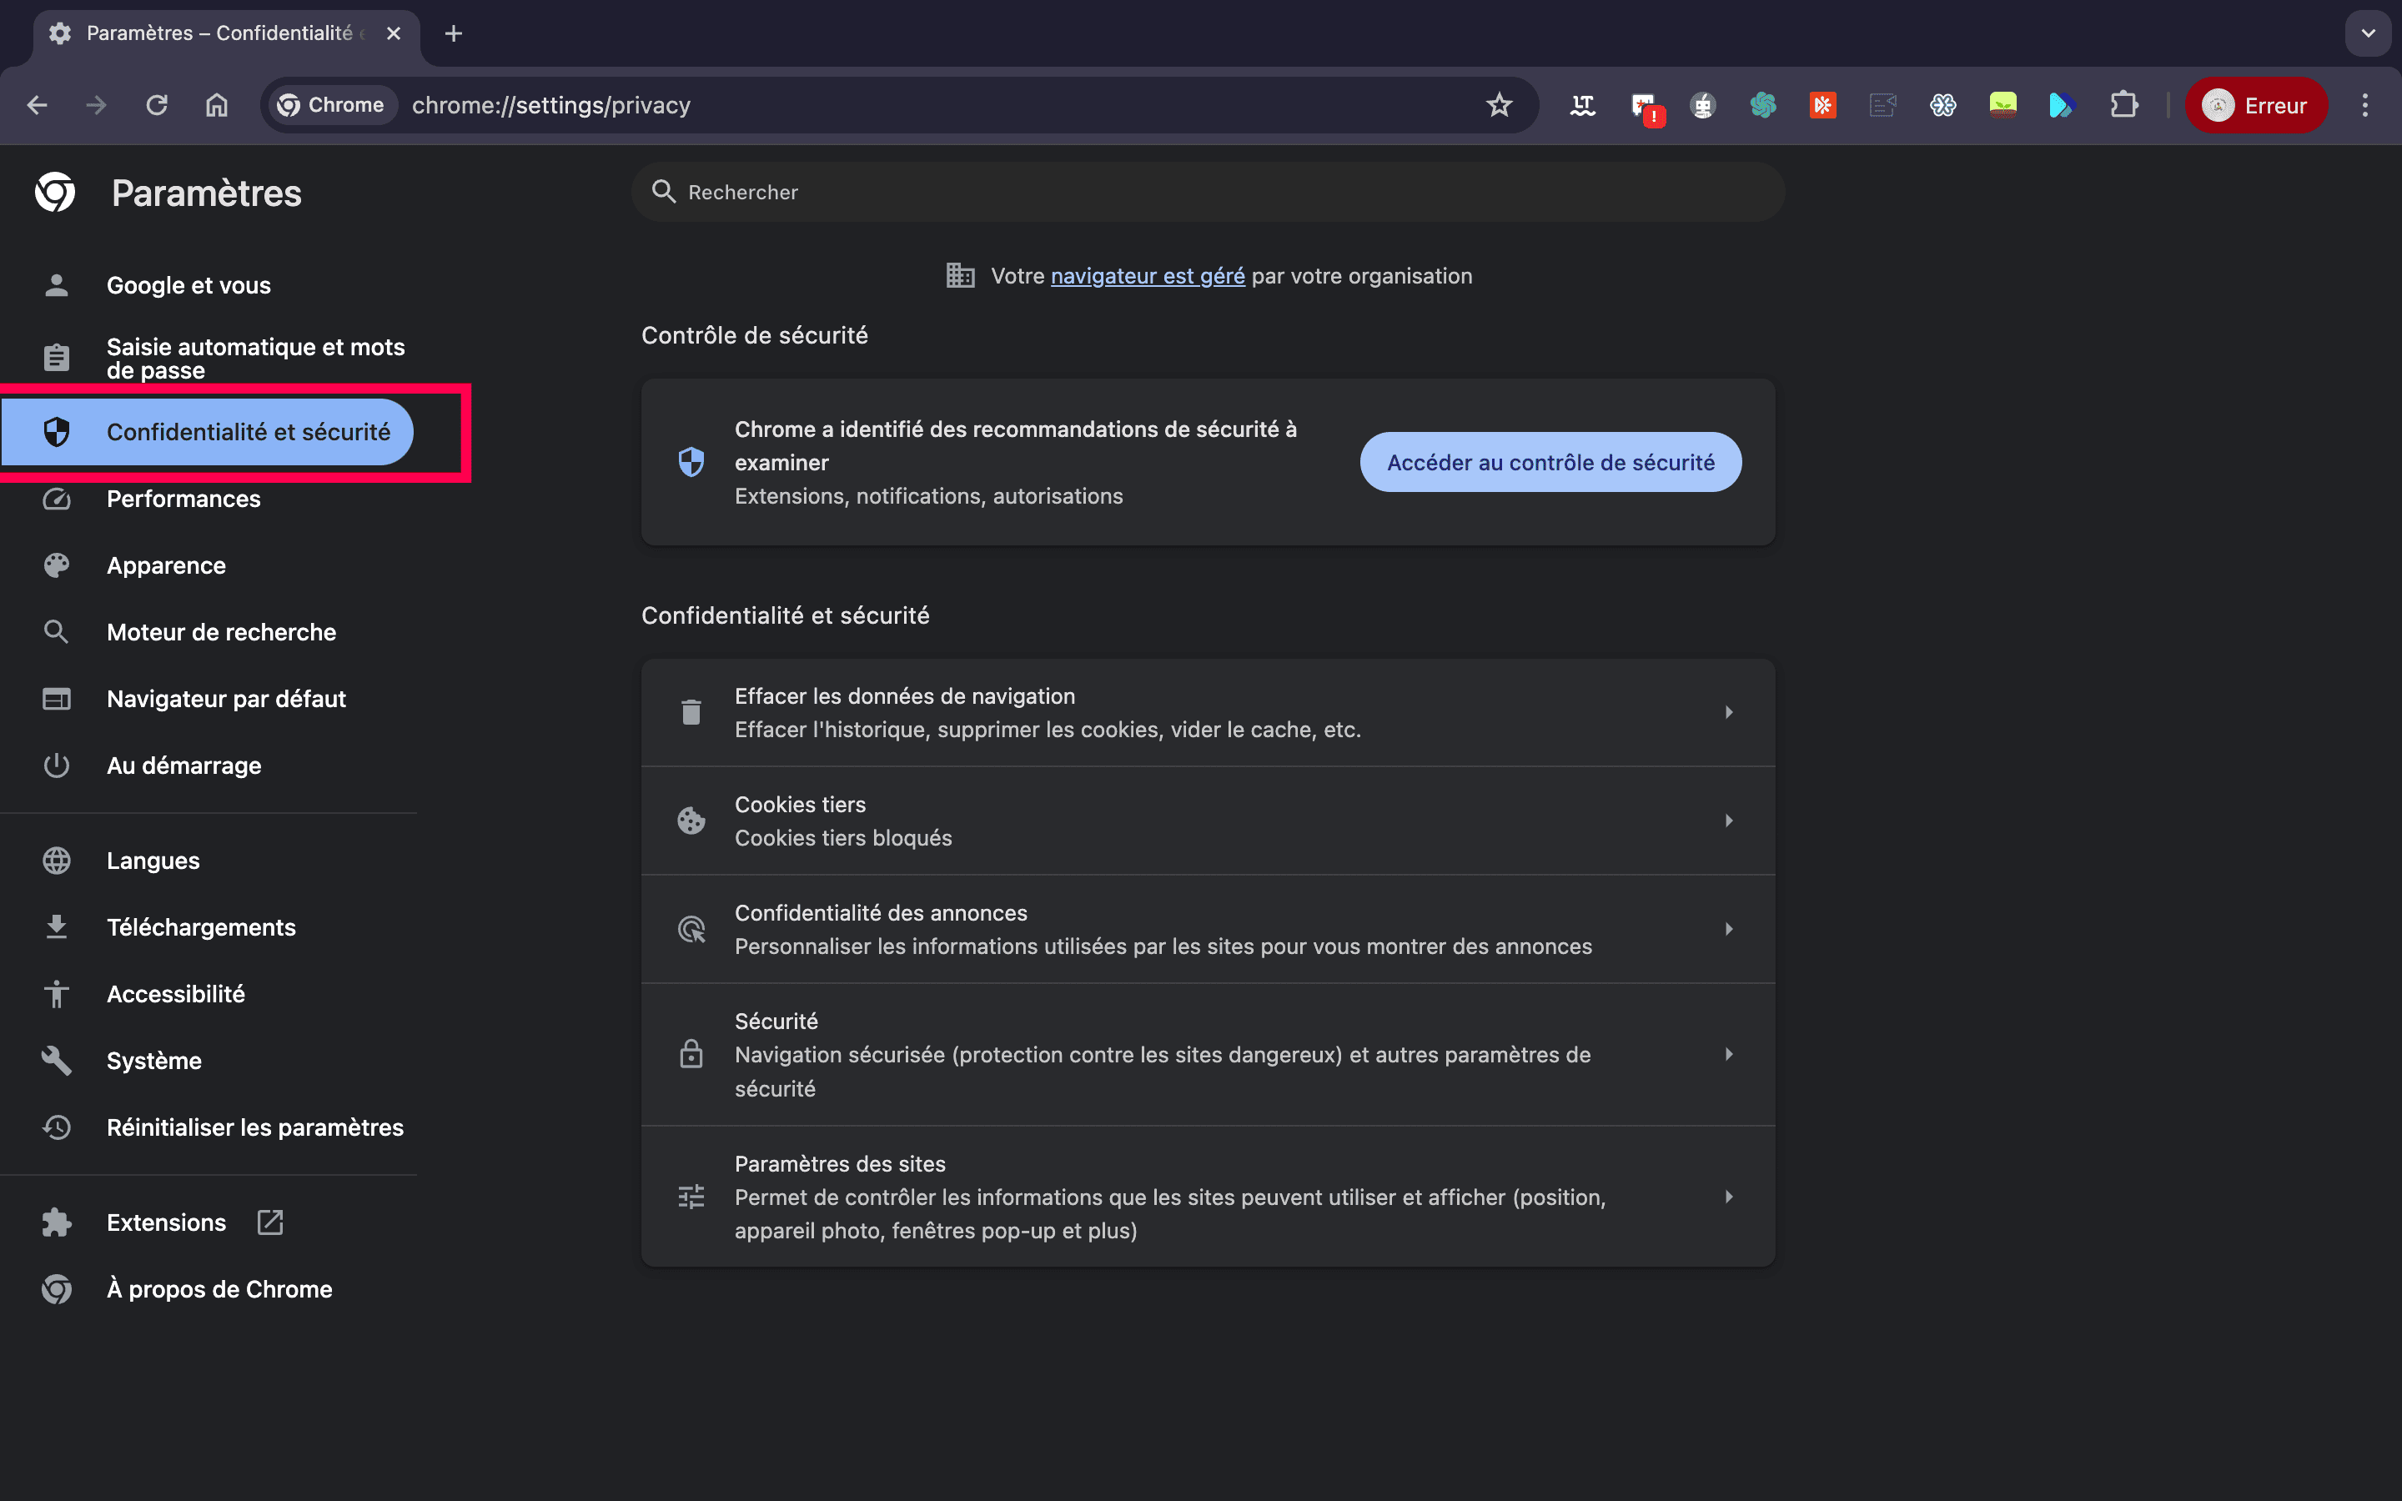Open new tab with plus button
This screenshot has width=2402, height=1501.
click(x=454, y=33)
